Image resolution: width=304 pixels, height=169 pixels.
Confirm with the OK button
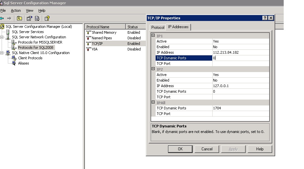click(180, 149)
